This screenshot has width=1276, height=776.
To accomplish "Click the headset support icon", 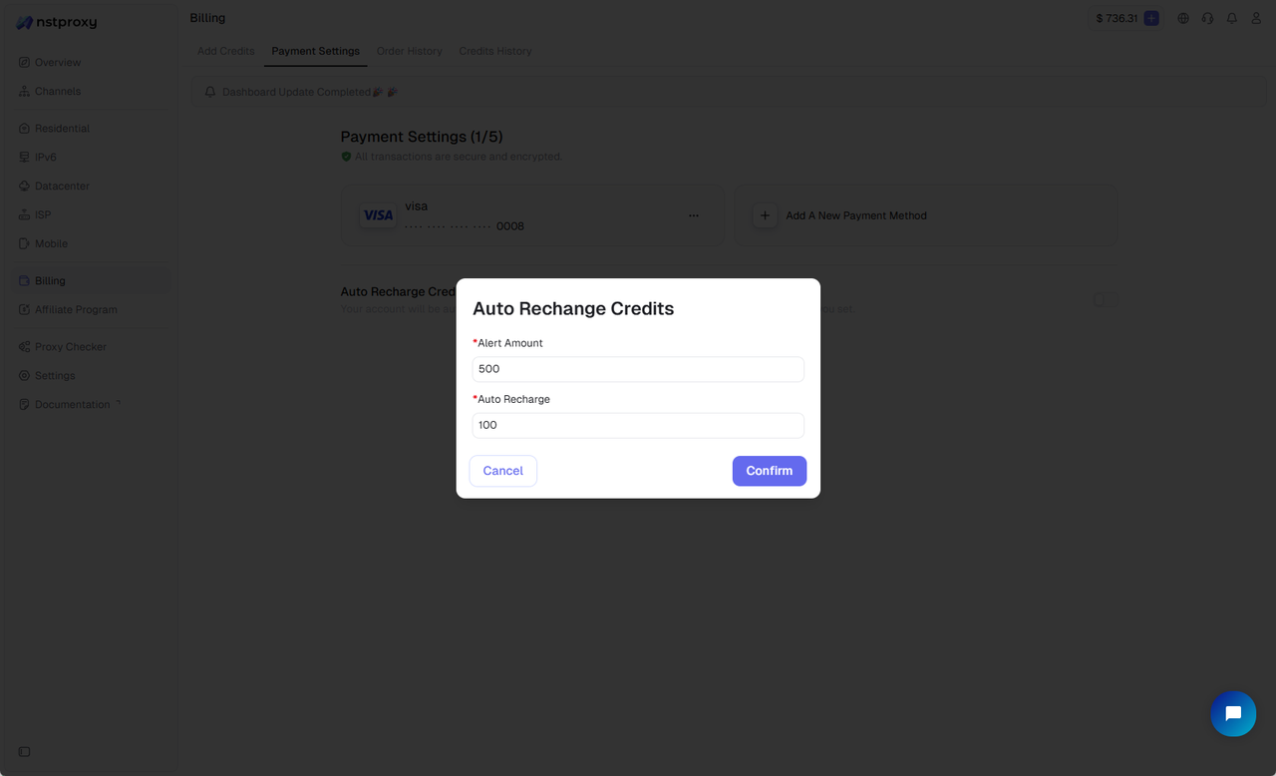I will (1207, 18).
